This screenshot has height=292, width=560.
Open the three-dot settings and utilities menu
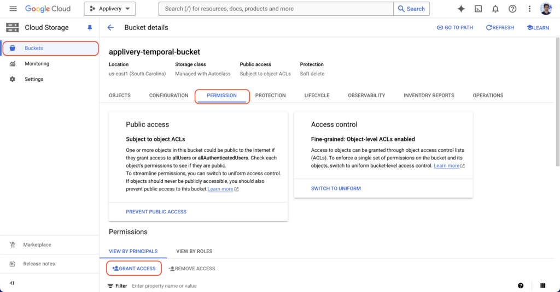[529, 9]
